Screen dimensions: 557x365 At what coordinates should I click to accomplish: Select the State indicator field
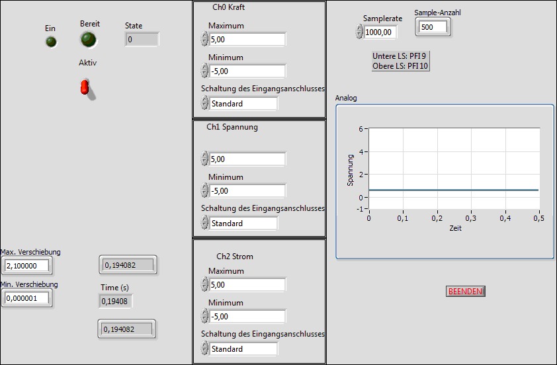pos(142,40)
